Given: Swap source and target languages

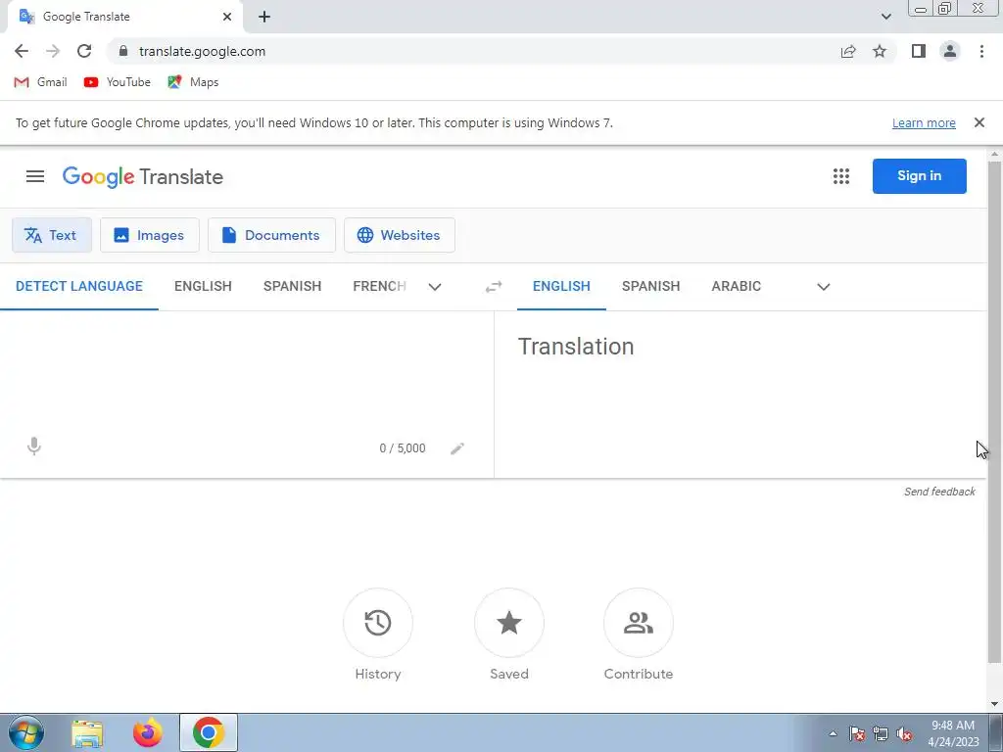Looking at the screenshot, I should (x=494, y=287).
